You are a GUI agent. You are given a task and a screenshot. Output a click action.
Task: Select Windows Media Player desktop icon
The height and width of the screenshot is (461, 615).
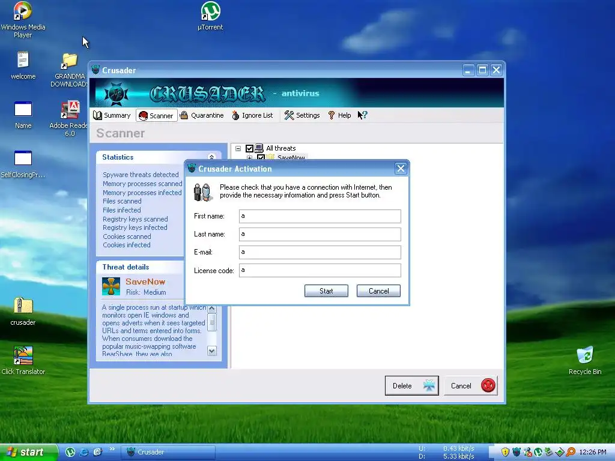click(x=23, y=20)
